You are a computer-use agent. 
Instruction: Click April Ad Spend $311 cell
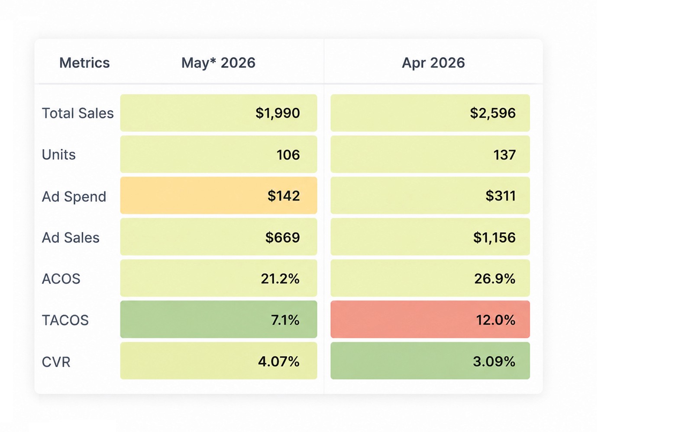(x=430, y=195)
